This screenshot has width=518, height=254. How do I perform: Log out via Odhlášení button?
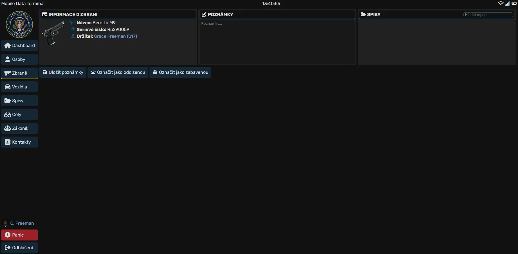19,248
